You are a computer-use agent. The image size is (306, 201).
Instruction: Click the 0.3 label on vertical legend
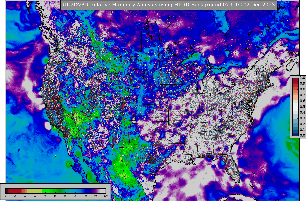(x=302, y=118)
